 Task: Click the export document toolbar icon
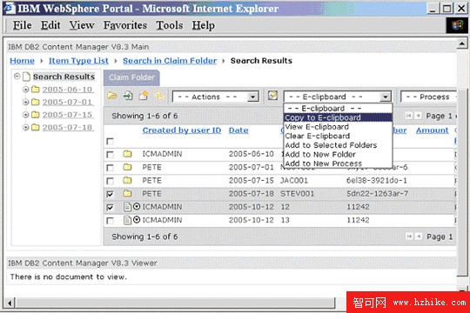coord(144,96)
